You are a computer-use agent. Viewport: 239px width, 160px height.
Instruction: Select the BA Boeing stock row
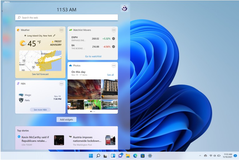click(x=93, y=47)
